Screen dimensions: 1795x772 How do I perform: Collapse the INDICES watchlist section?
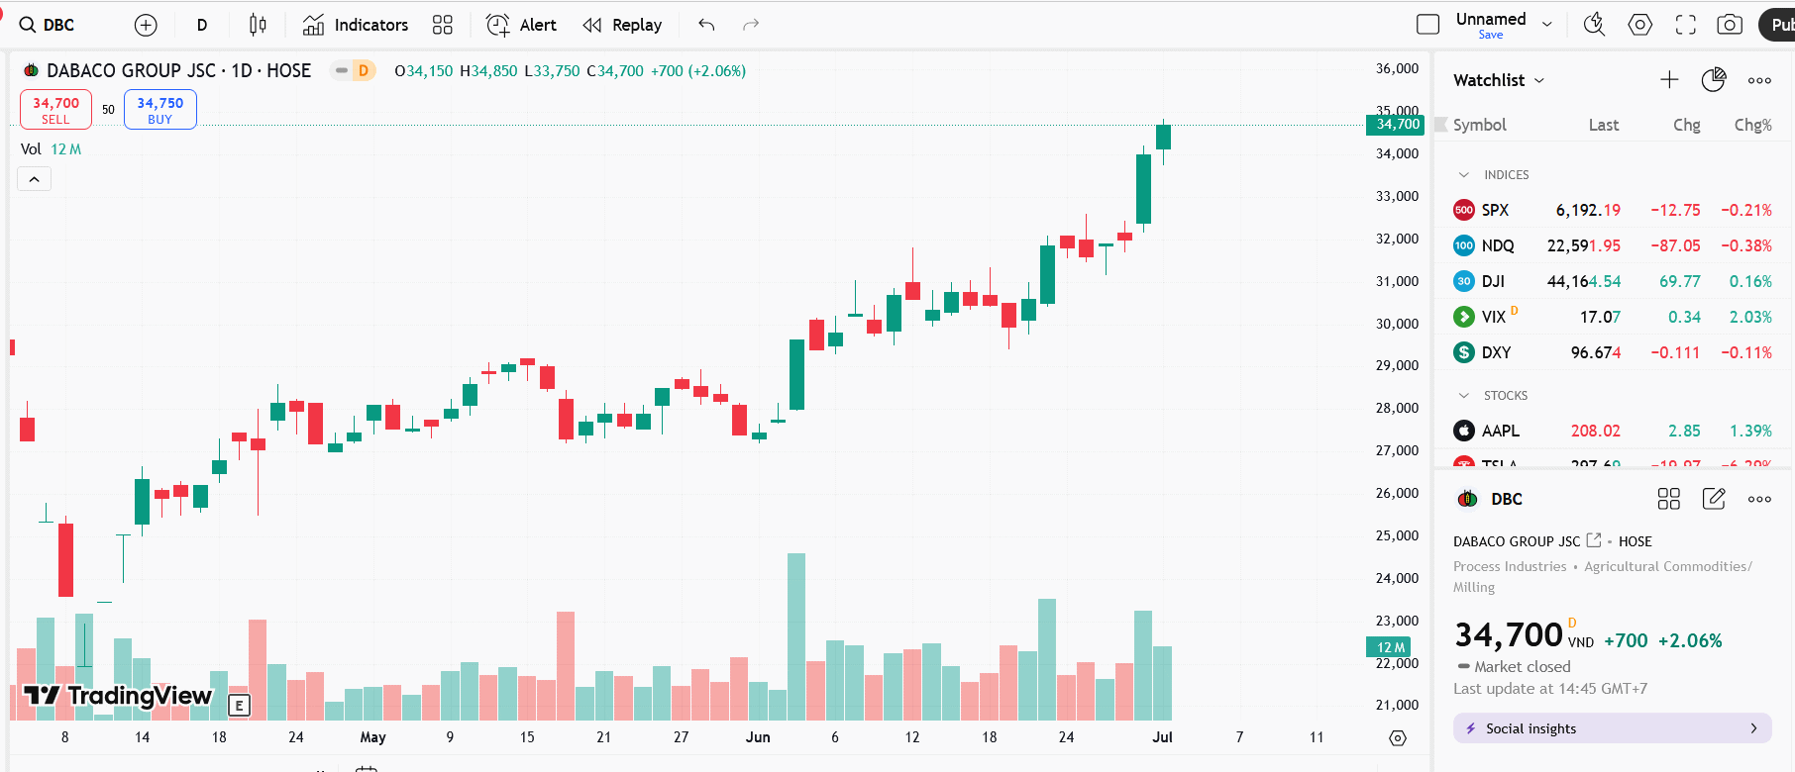(x=1464, y=175)
